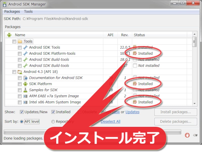Open the Tools menu
Screen dimensions: 202x152
(x=28, y=11)
